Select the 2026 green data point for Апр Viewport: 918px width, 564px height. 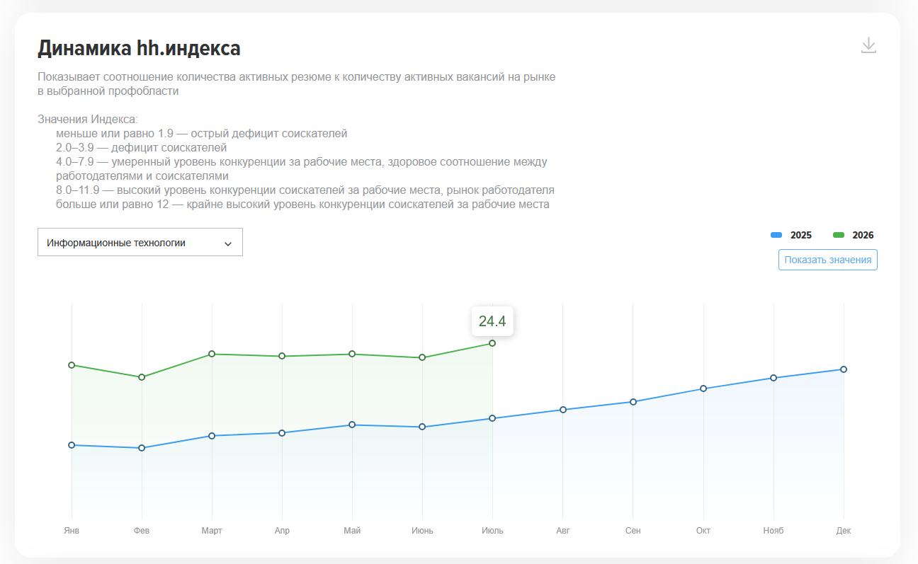(282, 356)
